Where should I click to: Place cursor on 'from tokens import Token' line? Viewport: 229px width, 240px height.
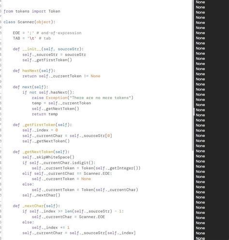32,11
